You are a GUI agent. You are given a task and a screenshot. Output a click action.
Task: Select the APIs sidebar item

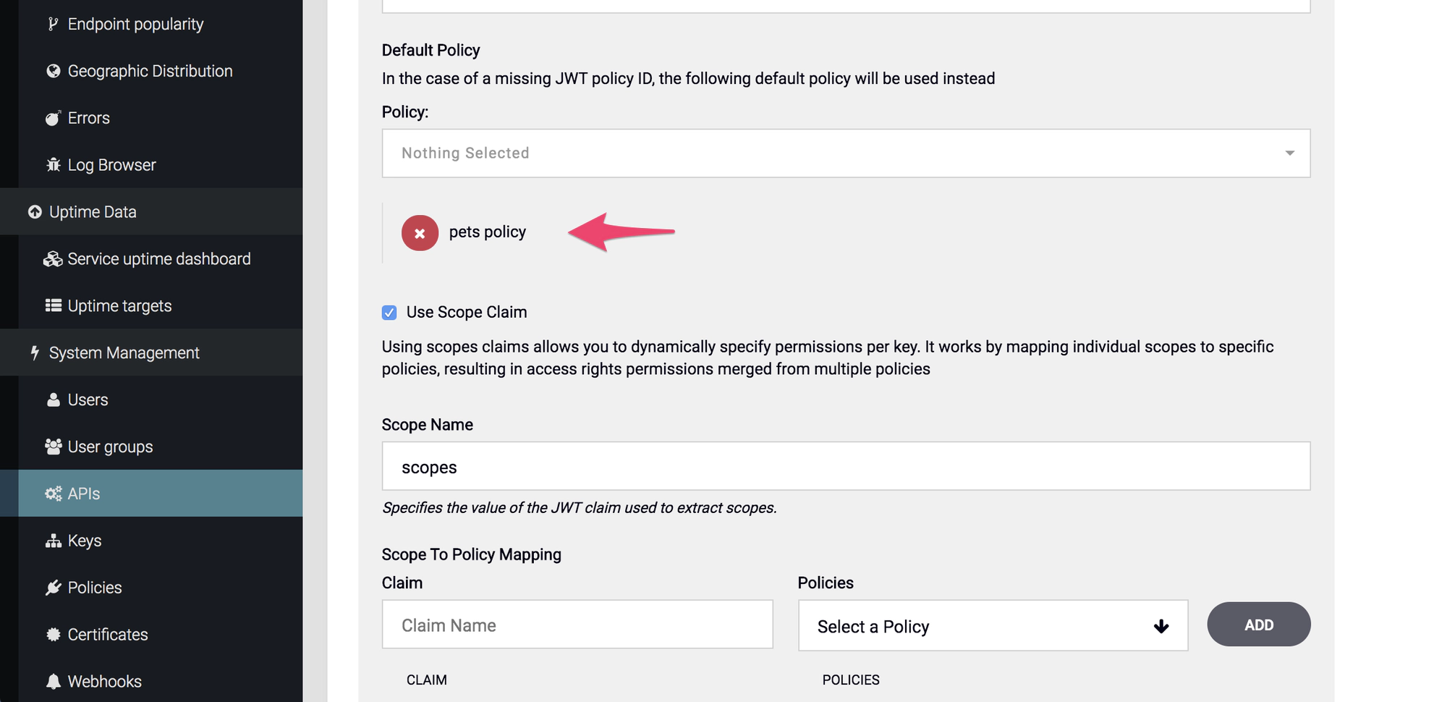click(84, 494)
